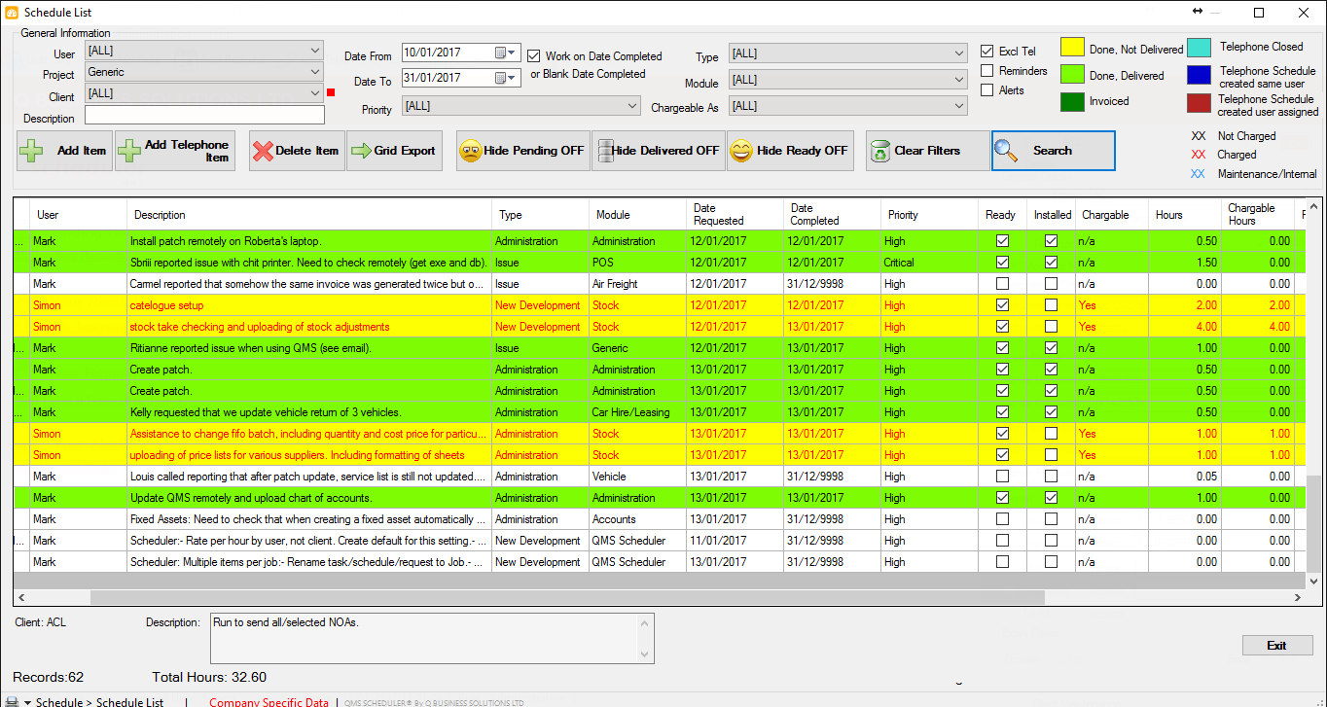
Task: Select the 'Assistance to change fifo batch' row
Action: (660, 434)
